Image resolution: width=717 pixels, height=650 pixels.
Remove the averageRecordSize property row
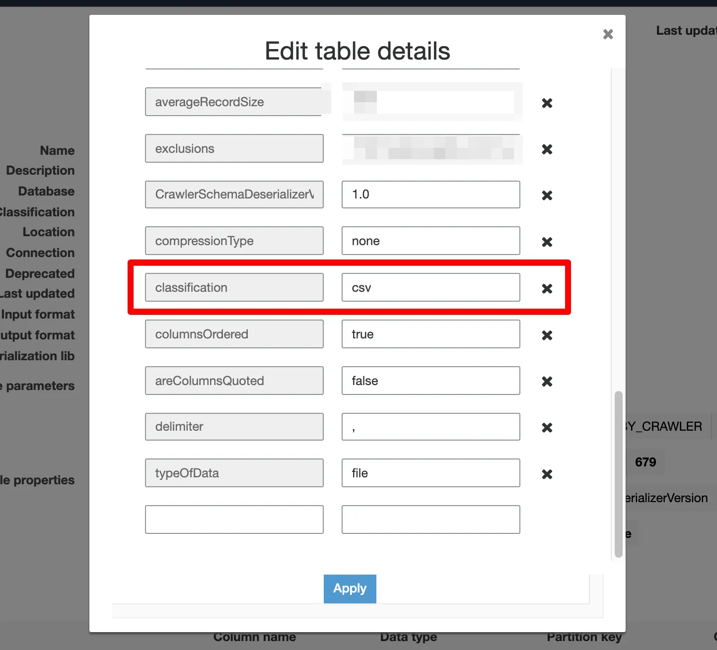coord(547,103)
